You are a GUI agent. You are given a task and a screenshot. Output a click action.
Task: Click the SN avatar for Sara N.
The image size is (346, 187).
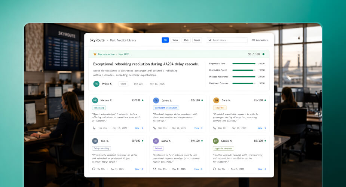pyautogui.click(x=216, y=100)
